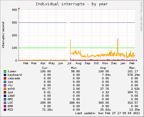Click the LOC min value 288.64
Image resolution: width=144 pixels, height=117 pixels.
pos(74,103)
